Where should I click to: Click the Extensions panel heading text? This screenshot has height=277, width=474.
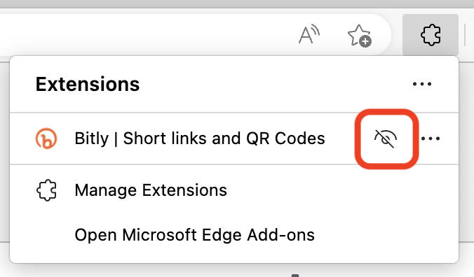88,84
